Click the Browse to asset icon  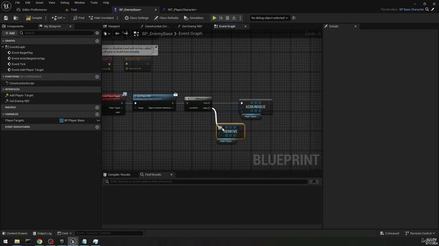tap(16, 18)
